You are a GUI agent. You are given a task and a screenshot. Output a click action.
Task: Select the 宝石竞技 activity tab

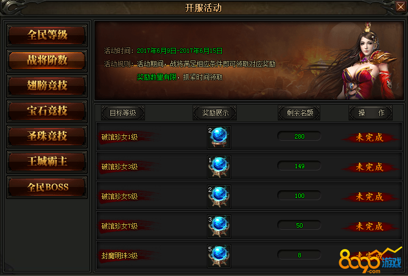pos(47,111)
